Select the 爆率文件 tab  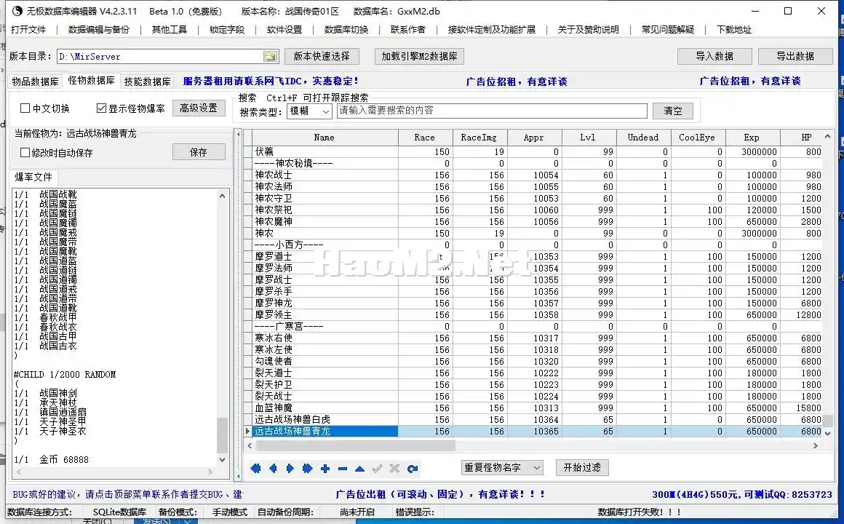pyautogui.click(x=33, y=177)
